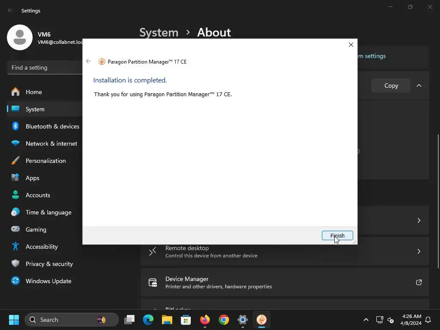Collapse the device specifications chevron beside Copy
The height and width of the screenshot is (330, 440).
pyautogui.click(x=419, y=86)
